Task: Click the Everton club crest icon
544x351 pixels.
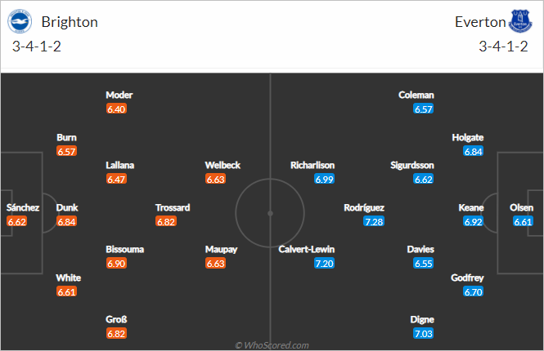Action: click(x=520, y=21)
